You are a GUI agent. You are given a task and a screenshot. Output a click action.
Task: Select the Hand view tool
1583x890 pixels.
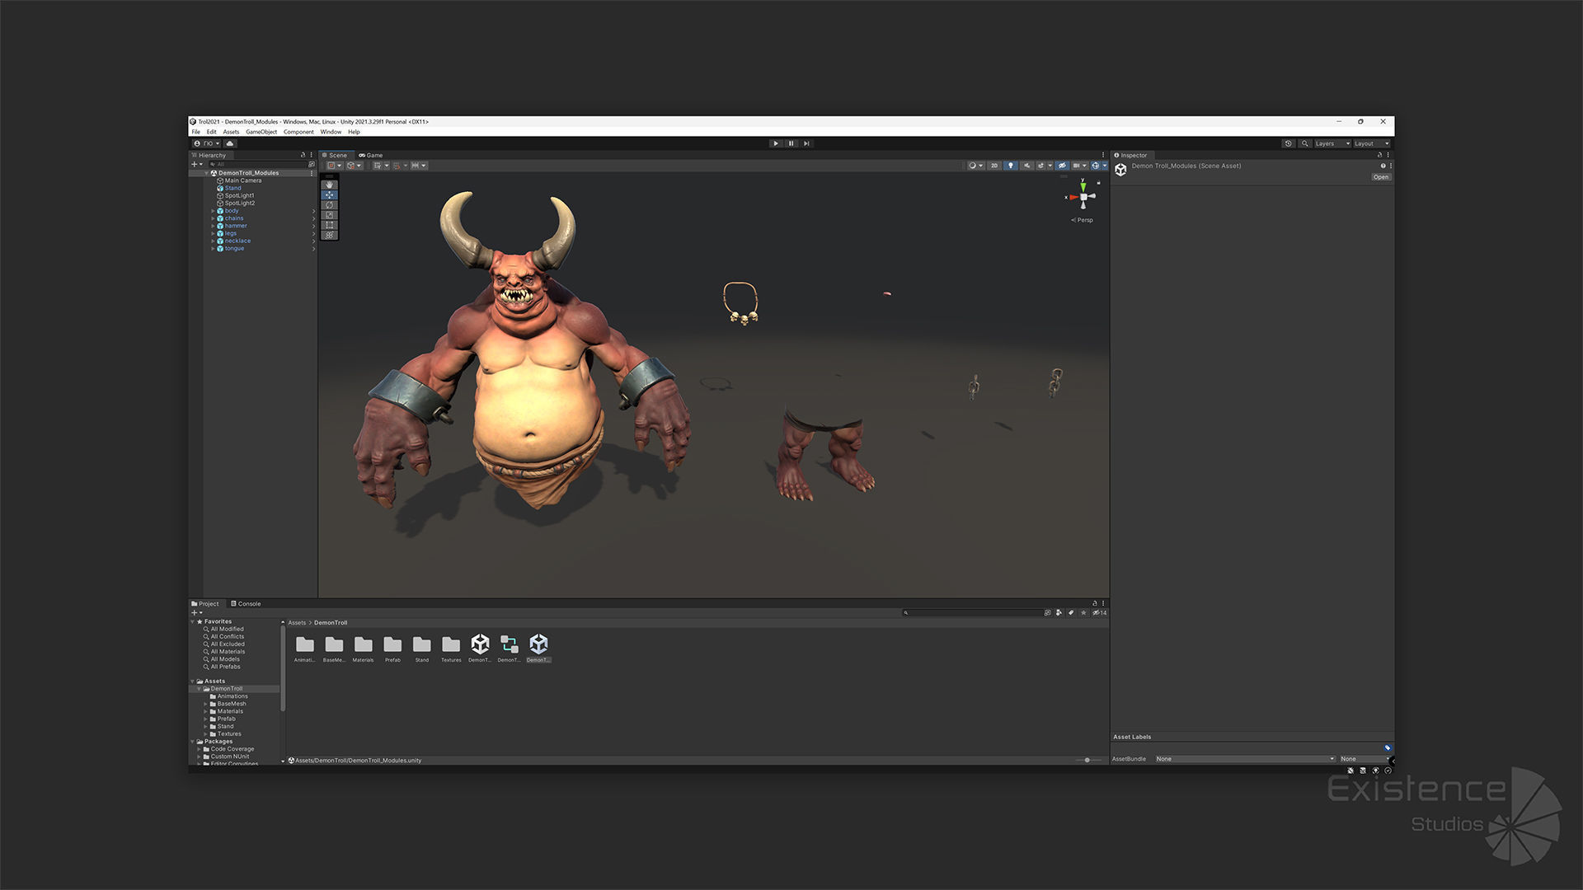[x=330, y=185]
